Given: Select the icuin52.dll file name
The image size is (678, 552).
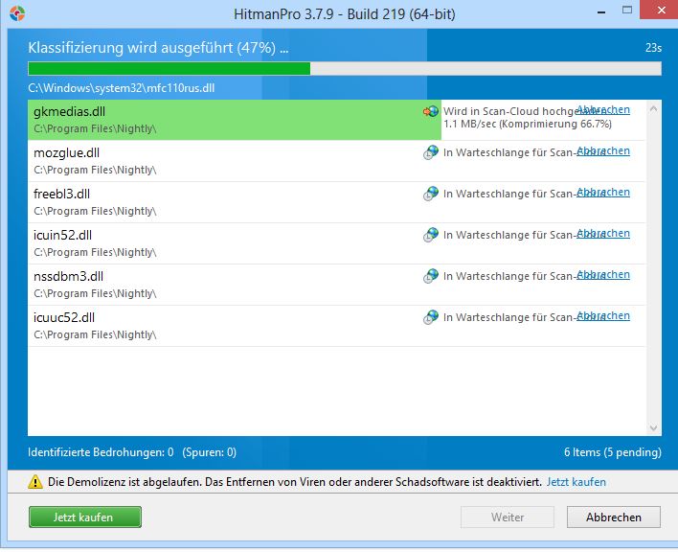Looking at the screenshot, I should tap(62, 235).
